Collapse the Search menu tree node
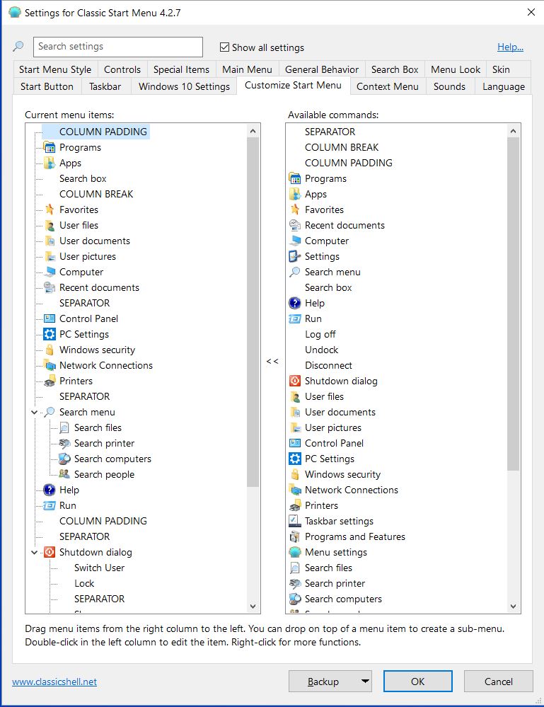 pos(34,412)
